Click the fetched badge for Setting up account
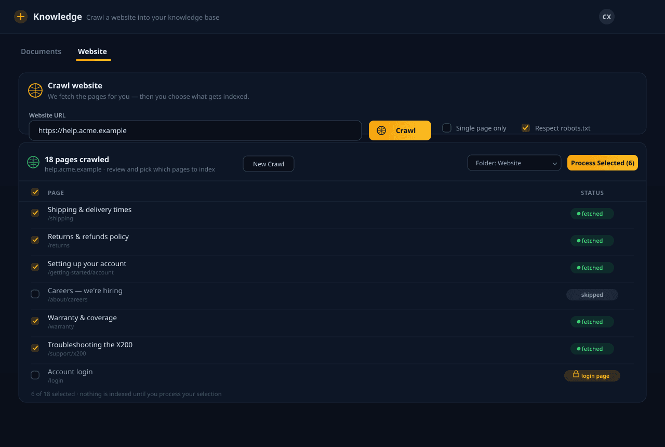The width and height of the screenshot is (665, 447). [592, 268]
